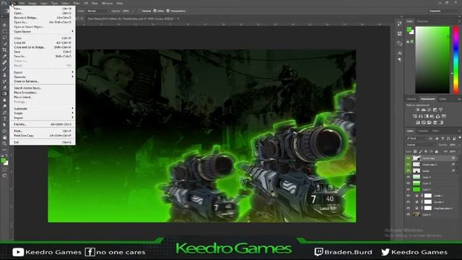462x260 pixels.
Task: Select the Pen tool
Action: 4,113
